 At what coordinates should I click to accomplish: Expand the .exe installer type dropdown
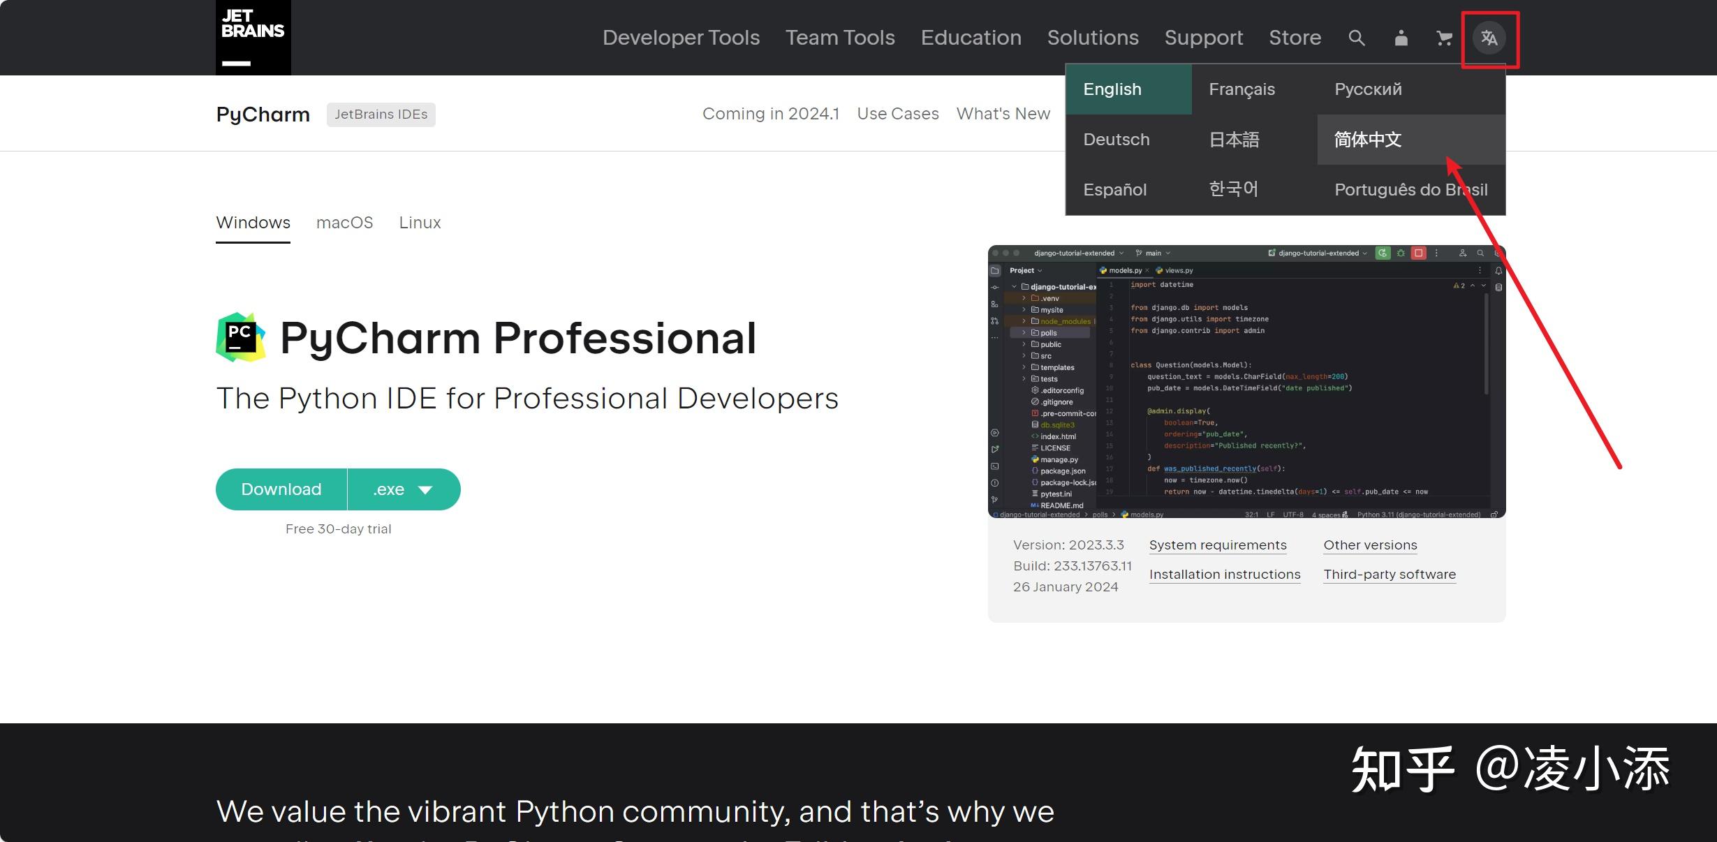[x=404, y=489]
